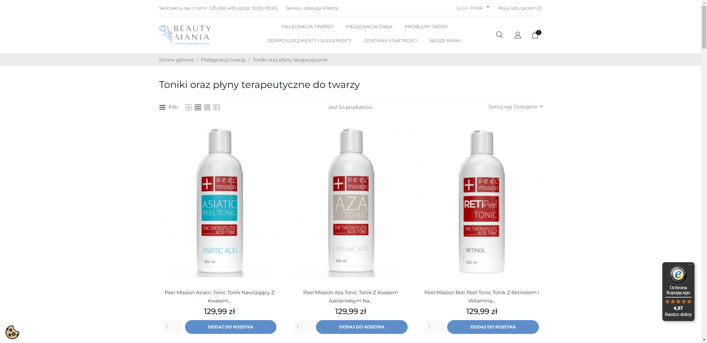Open Moja lista życzeń link
The height and width of the screenshot is (343, 707).
point(520,8)
